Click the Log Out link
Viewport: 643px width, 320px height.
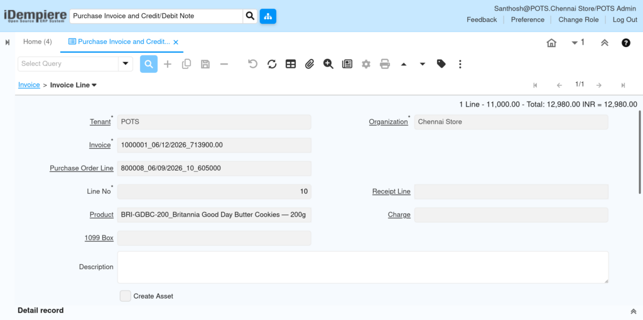point(625,19)
